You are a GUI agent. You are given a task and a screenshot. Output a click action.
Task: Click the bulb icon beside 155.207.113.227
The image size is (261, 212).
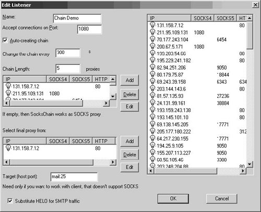(152, 152)
